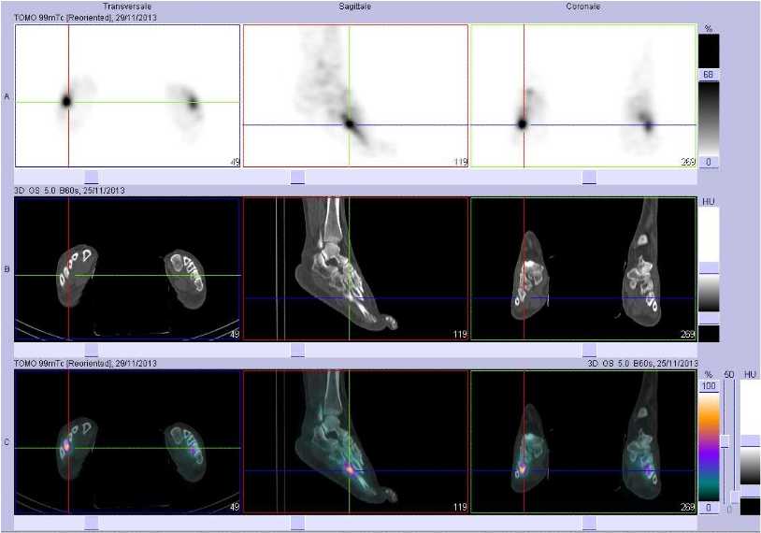This screenshot has width=761, height=533.
Task: Click the upper HU window handle in fusion row C
Action: [751, 440]
